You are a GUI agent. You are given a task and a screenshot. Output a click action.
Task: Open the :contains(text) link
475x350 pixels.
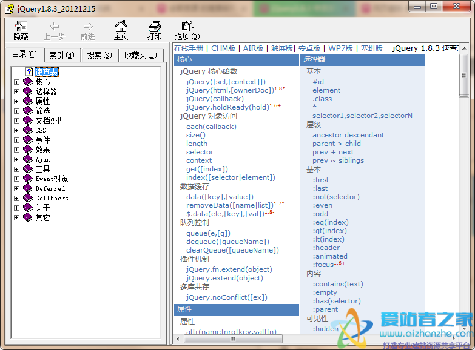tap(338, 284)
